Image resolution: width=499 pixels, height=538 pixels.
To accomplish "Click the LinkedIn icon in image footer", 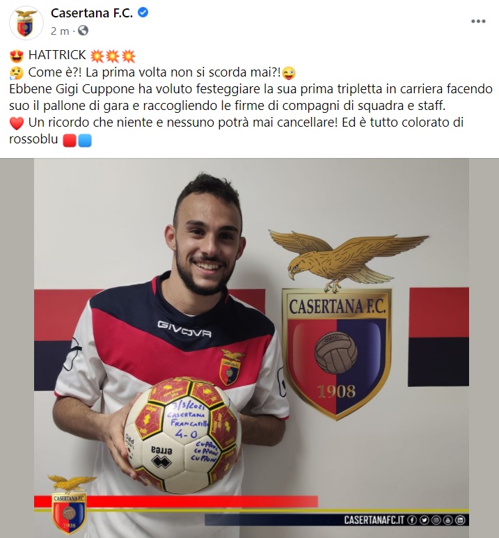I will pyautogui.click(x=460, y=520).
